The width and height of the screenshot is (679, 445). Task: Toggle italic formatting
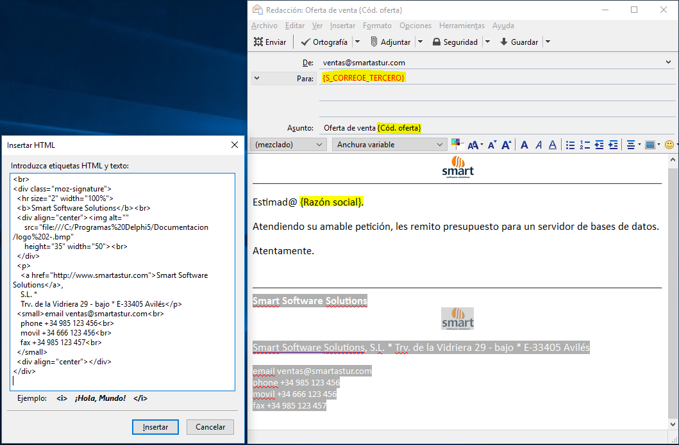pos(539,145)
